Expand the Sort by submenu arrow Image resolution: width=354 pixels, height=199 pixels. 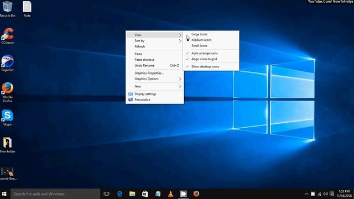180,41
